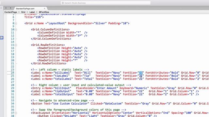Click Text="0.00" on the tipOutput line
This screenshot has width=209, height=117.
[85, 91]
